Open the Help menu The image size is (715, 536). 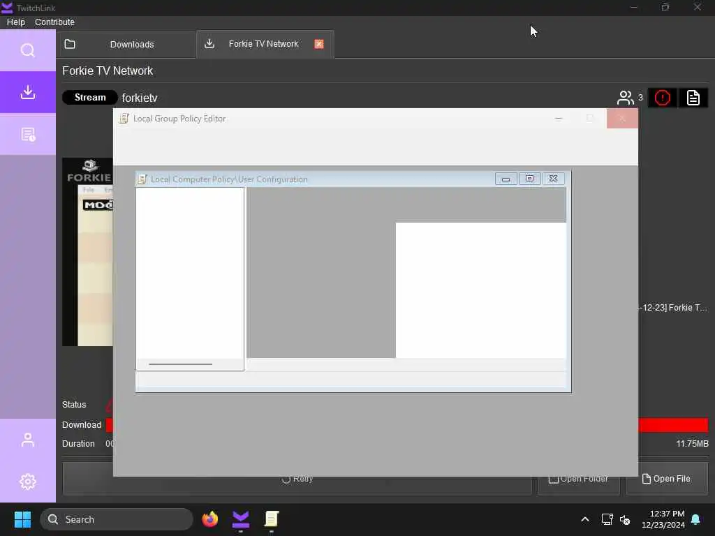16,22
